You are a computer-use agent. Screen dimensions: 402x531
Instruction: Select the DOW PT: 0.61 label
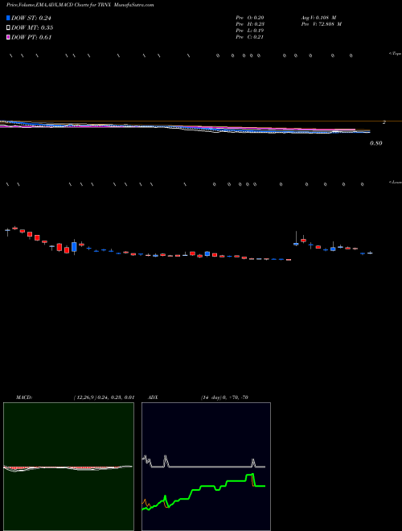(31, 38)
